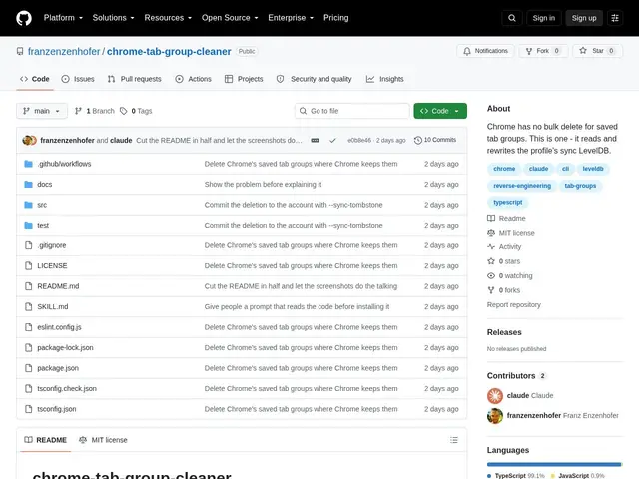Fork this repository
Image resolution: width=639 pixels, height=479 pixels.
[x=543, y=51]
